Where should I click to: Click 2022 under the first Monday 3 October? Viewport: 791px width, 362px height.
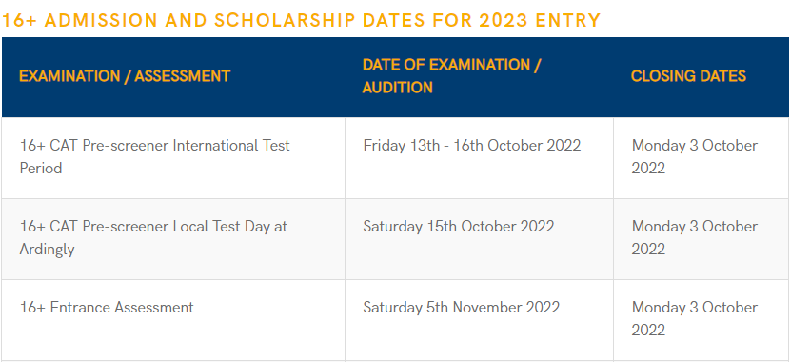(648, 168)
